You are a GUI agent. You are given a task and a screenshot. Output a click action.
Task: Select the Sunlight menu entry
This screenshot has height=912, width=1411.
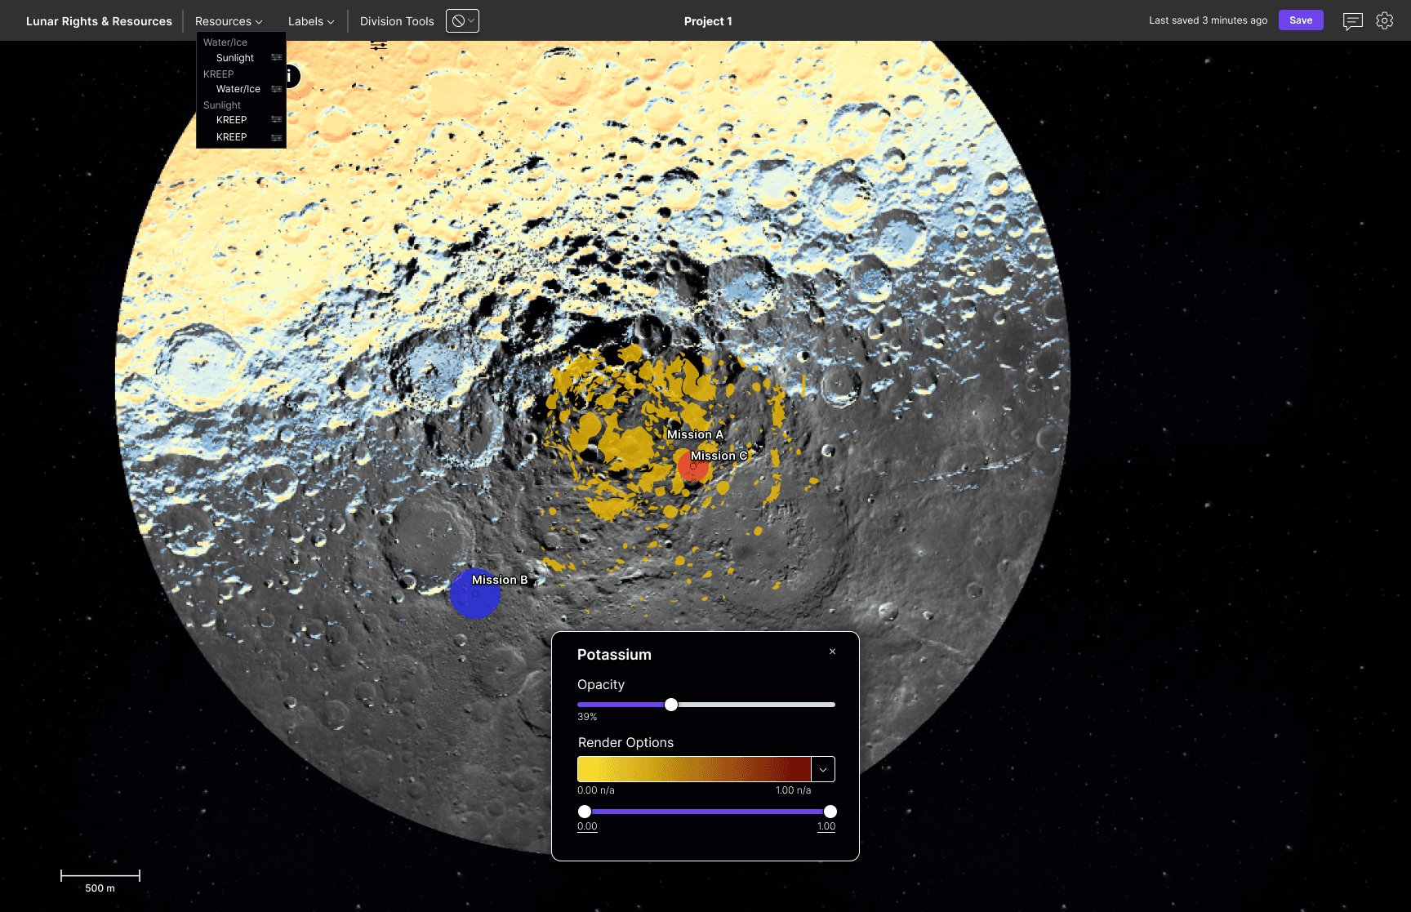[235, 58]
